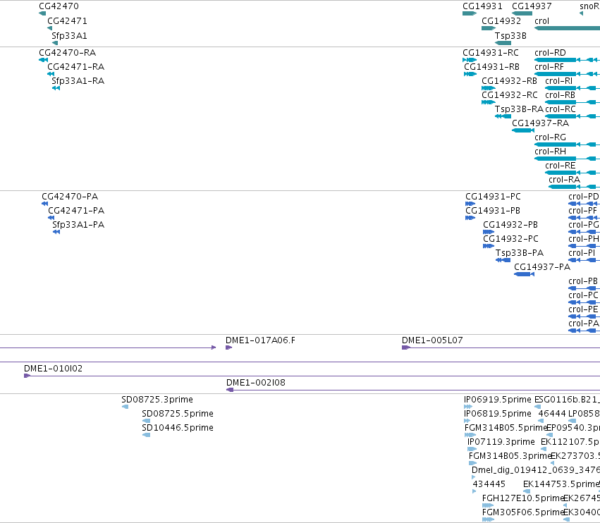This screenshot has height=523, width=600.
Task: Click BAC clone DME1-010I02 label
Action: pos(53,369)
